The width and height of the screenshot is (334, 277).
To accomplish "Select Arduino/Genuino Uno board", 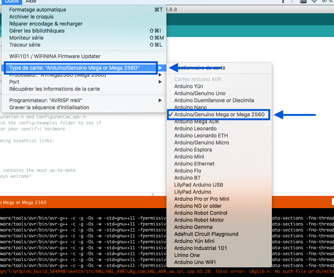I will point(219,93).
